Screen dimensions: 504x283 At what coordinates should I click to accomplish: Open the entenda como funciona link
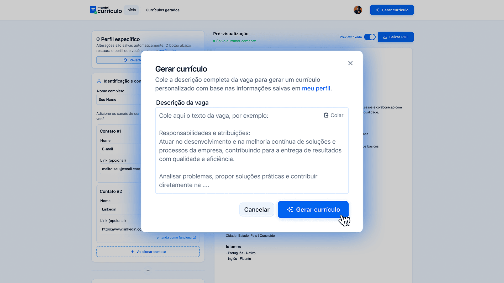pyautogui.click(x=176, y=237)
